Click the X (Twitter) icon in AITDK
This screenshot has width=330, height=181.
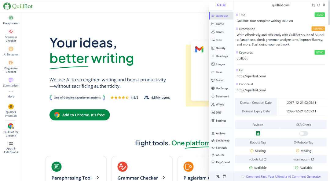pyautogui.click(x=218, y=176)
